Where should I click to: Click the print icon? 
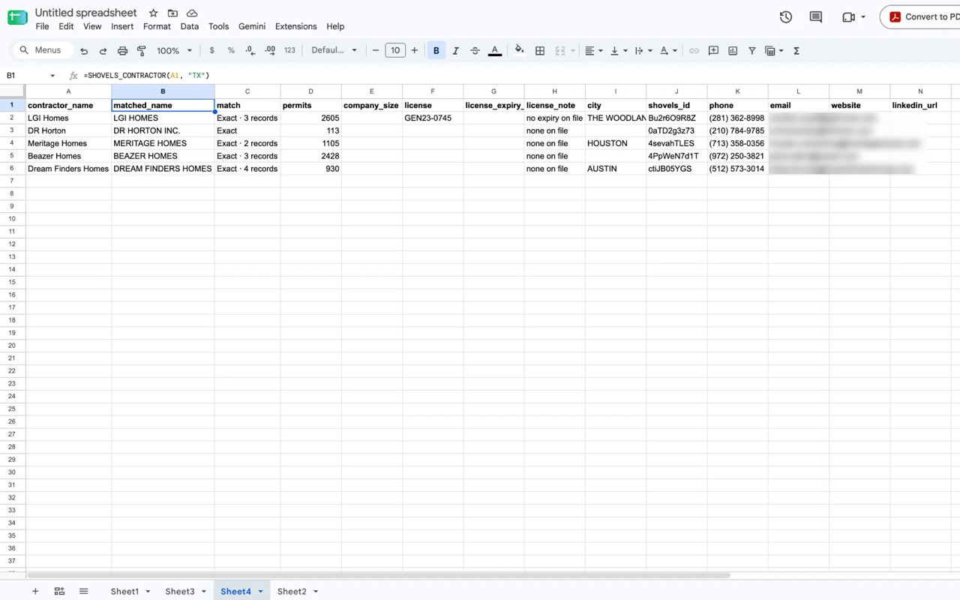coord(122,51)
